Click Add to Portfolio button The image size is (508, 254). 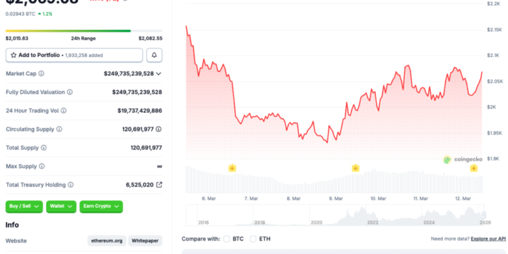[75, 55]
